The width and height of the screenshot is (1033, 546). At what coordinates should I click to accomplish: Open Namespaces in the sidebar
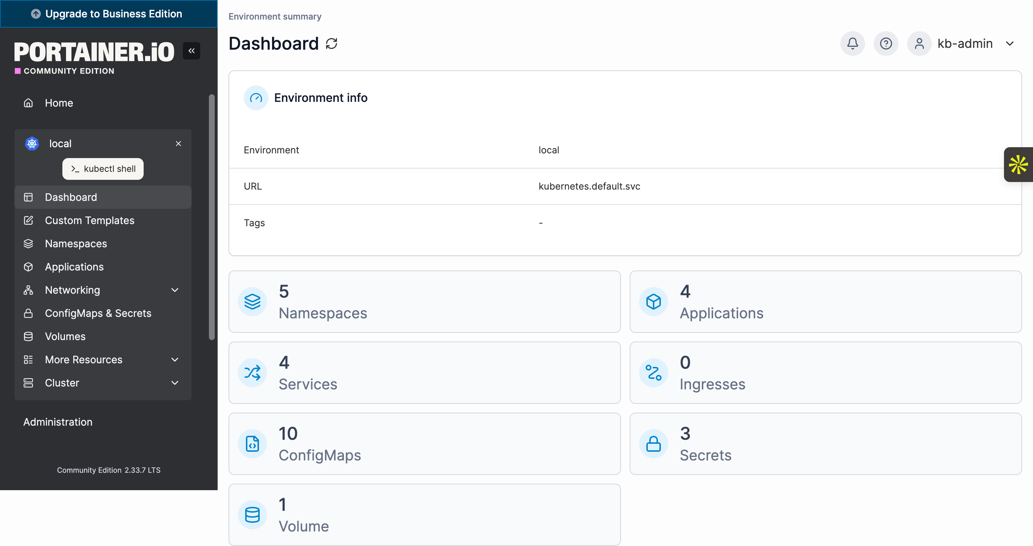[103, 244]
